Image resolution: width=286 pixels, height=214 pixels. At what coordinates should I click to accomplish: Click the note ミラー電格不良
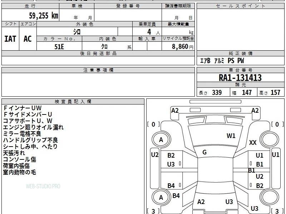(x=22, y=134)
